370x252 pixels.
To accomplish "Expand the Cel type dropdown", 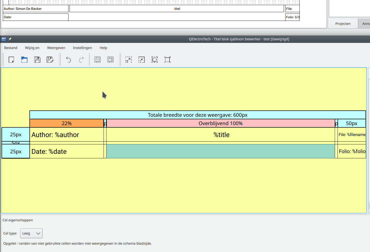I will (31, 233).
